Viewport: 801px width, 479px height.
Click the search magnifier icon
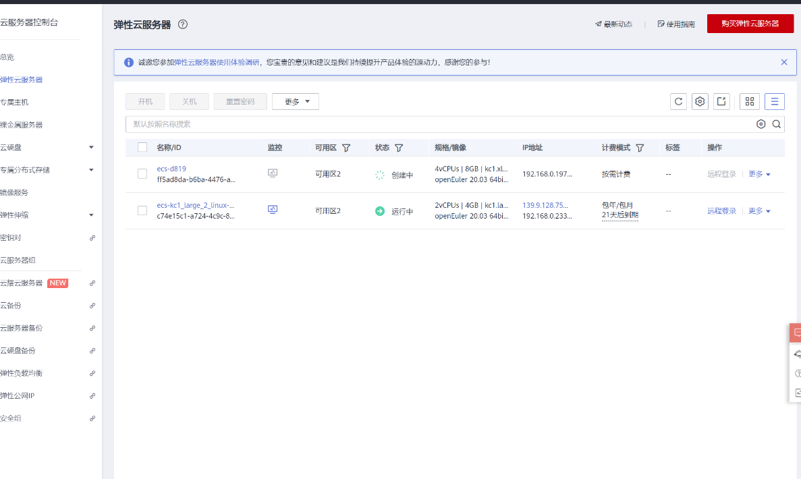point(776,124)
